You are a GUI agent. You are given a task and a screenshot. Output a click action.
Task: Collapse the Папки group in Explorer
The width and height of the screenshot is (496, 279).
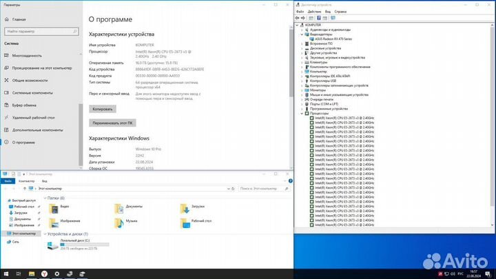pyautogui.click(x=45, y=197)
